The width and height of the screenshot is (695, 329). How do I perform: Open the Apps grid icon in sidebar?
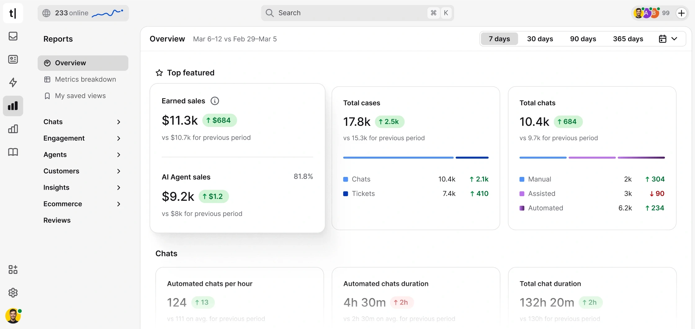[x=13, y=269]
